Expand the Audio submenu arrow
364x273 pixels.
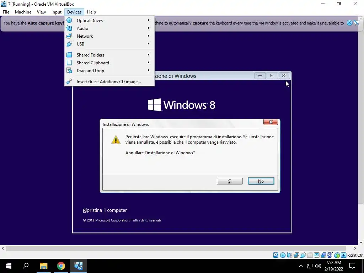point(149,28)
